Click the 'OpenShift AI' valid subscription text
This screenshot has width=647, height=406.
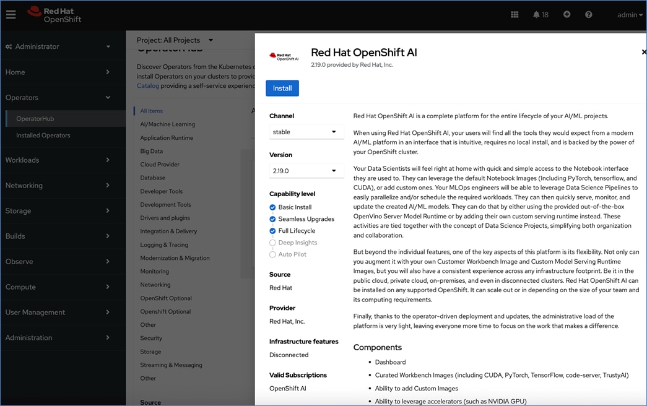click(x=288, y=389)
